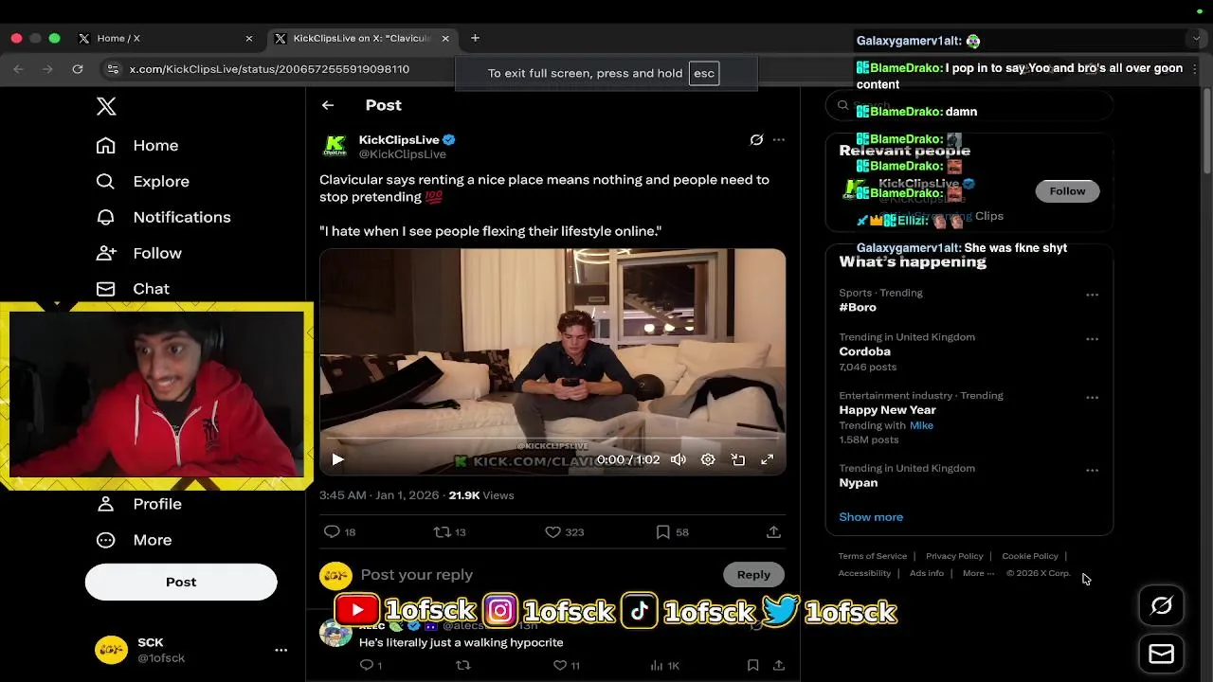Image resolution: width=1213 pixels, height=682 pixels.
Task: Repost the walking hypocrite comment
Action: click(462, 666)
